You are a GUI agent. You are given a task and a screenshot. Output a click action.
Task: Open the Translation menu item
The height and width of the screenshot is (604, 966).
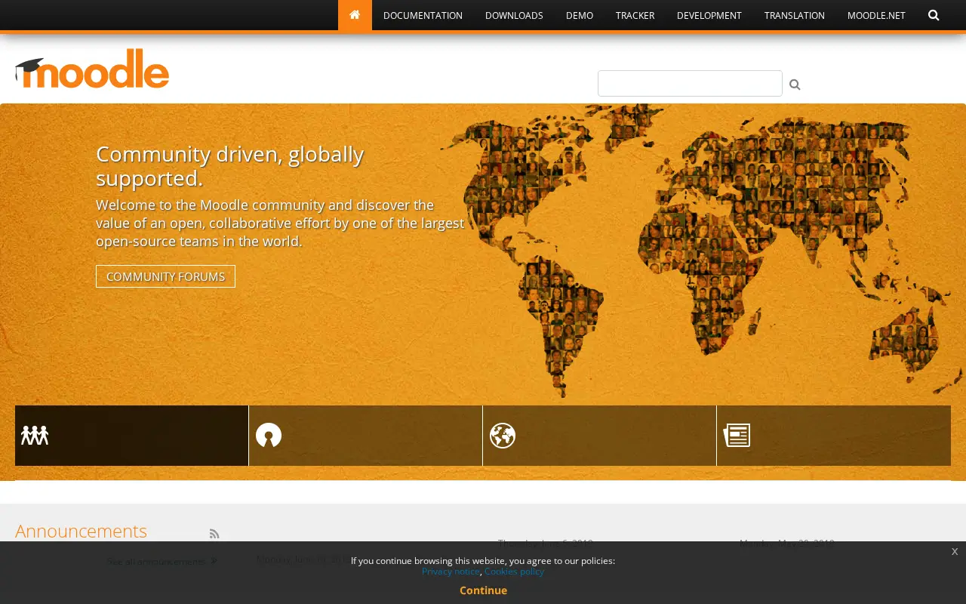tap(795, 15)
